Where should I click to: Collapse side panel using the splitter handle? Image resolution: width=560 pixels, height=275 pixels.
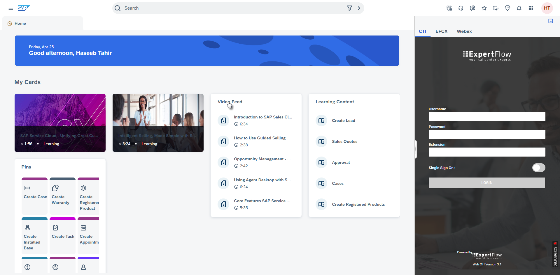(x=415, y=149)
